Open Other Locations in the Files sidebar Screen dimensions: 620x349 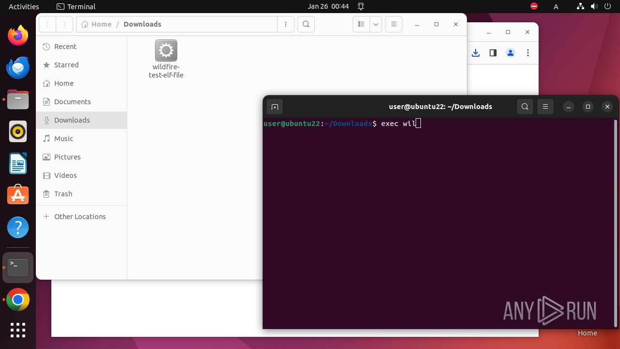tap(81, 217)
